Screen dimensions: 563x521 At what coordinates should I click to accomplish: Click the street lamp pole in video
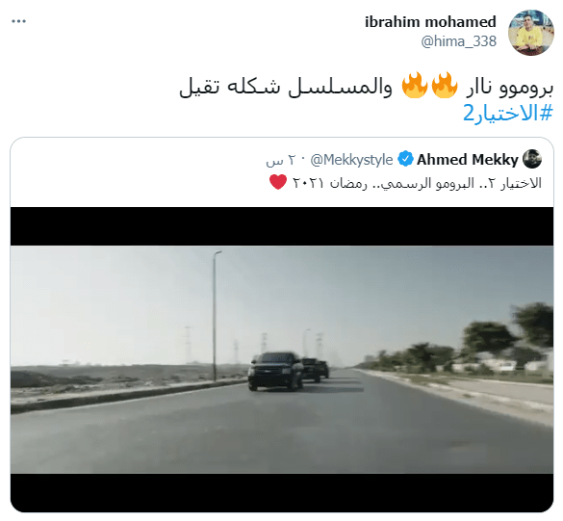pyautogui.click(x=216, y=316)
